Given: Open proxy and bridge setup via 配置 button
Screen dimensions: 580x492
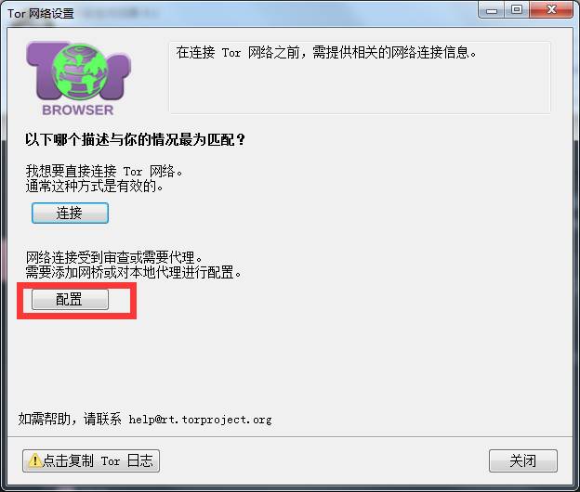Looking at the screenshot, I should pyautogui.click(x=70, y=299).
